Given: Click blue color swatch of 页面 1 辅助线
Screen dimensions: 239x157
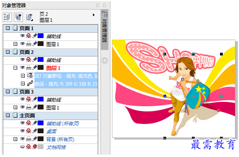Looking at the screenshot, I should [40, 36].
